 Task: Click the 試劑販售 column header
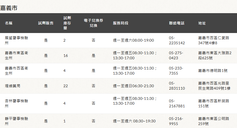point(46,23)
